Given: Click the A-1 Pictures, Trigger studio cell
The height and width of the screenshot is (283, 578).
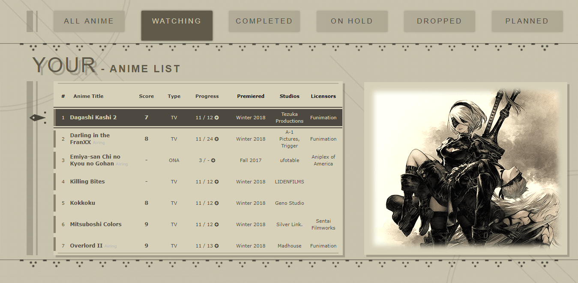Looking at the screenshot, I should (290, 139).
